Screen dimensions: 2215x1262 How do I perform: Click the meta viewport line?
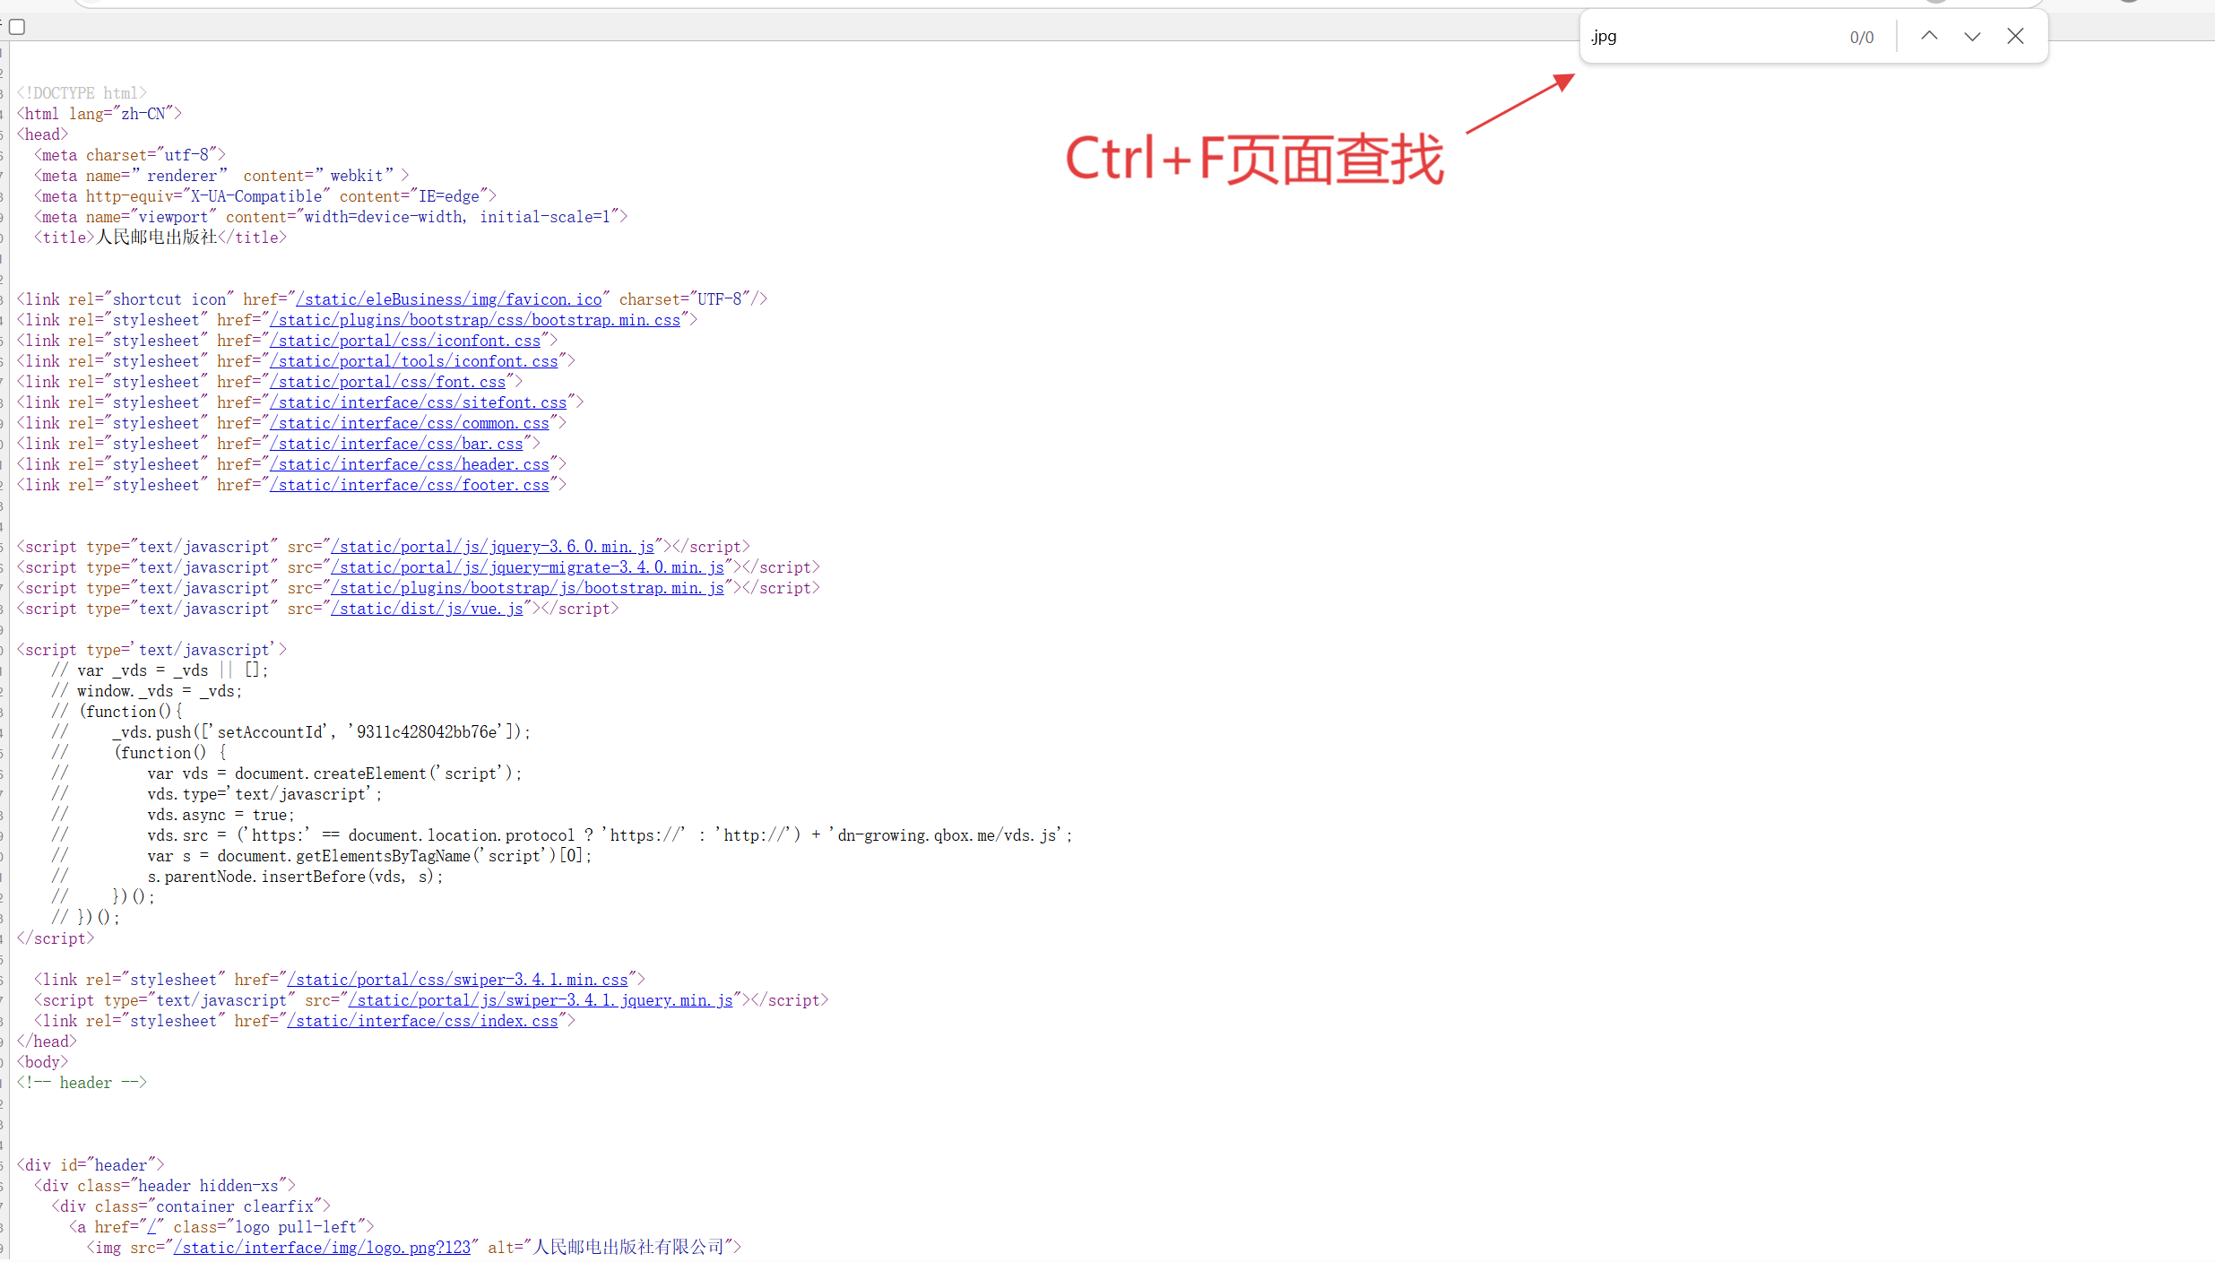(331, 217)
